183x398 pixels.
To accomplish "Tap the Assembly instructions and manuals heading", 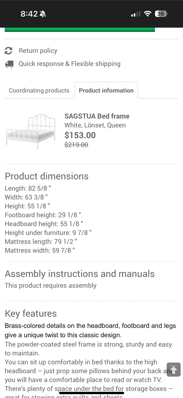I will coord(80,274).
